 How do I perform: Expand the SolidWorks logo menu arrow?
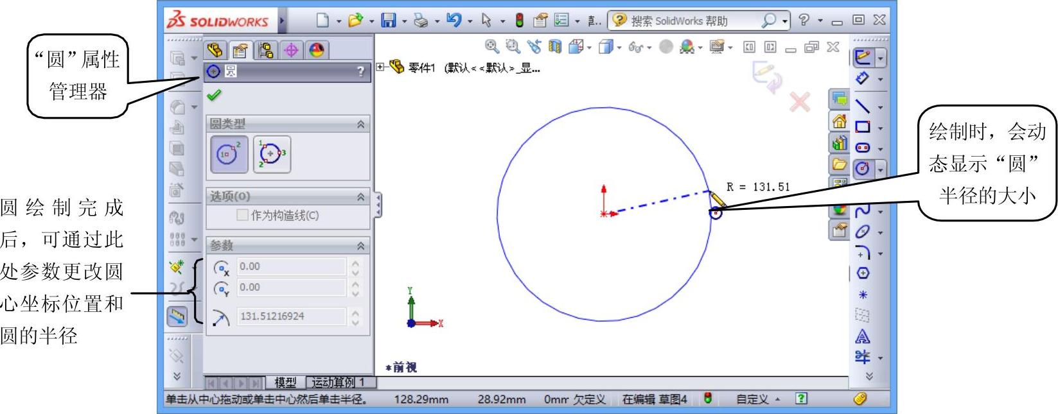pyautogui.click(x=281, y=21)
